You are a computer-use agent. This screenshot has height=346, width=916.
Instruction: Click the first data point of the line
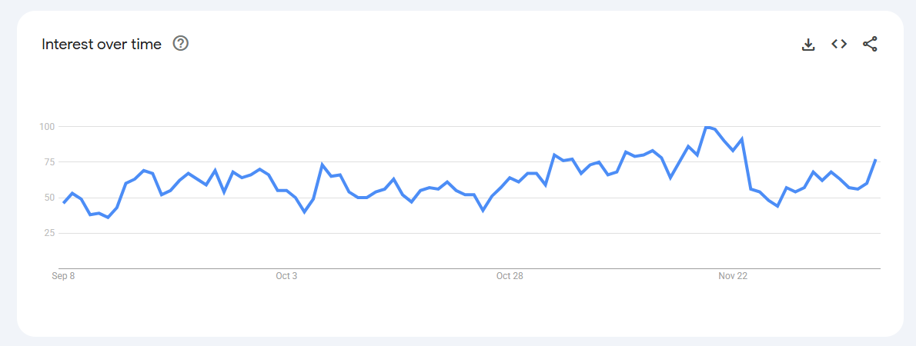click(x=64, y=203)
